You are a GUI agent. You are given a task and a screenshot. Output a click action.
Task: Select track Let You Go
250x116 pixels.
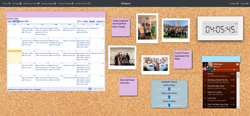click(220, 99)
